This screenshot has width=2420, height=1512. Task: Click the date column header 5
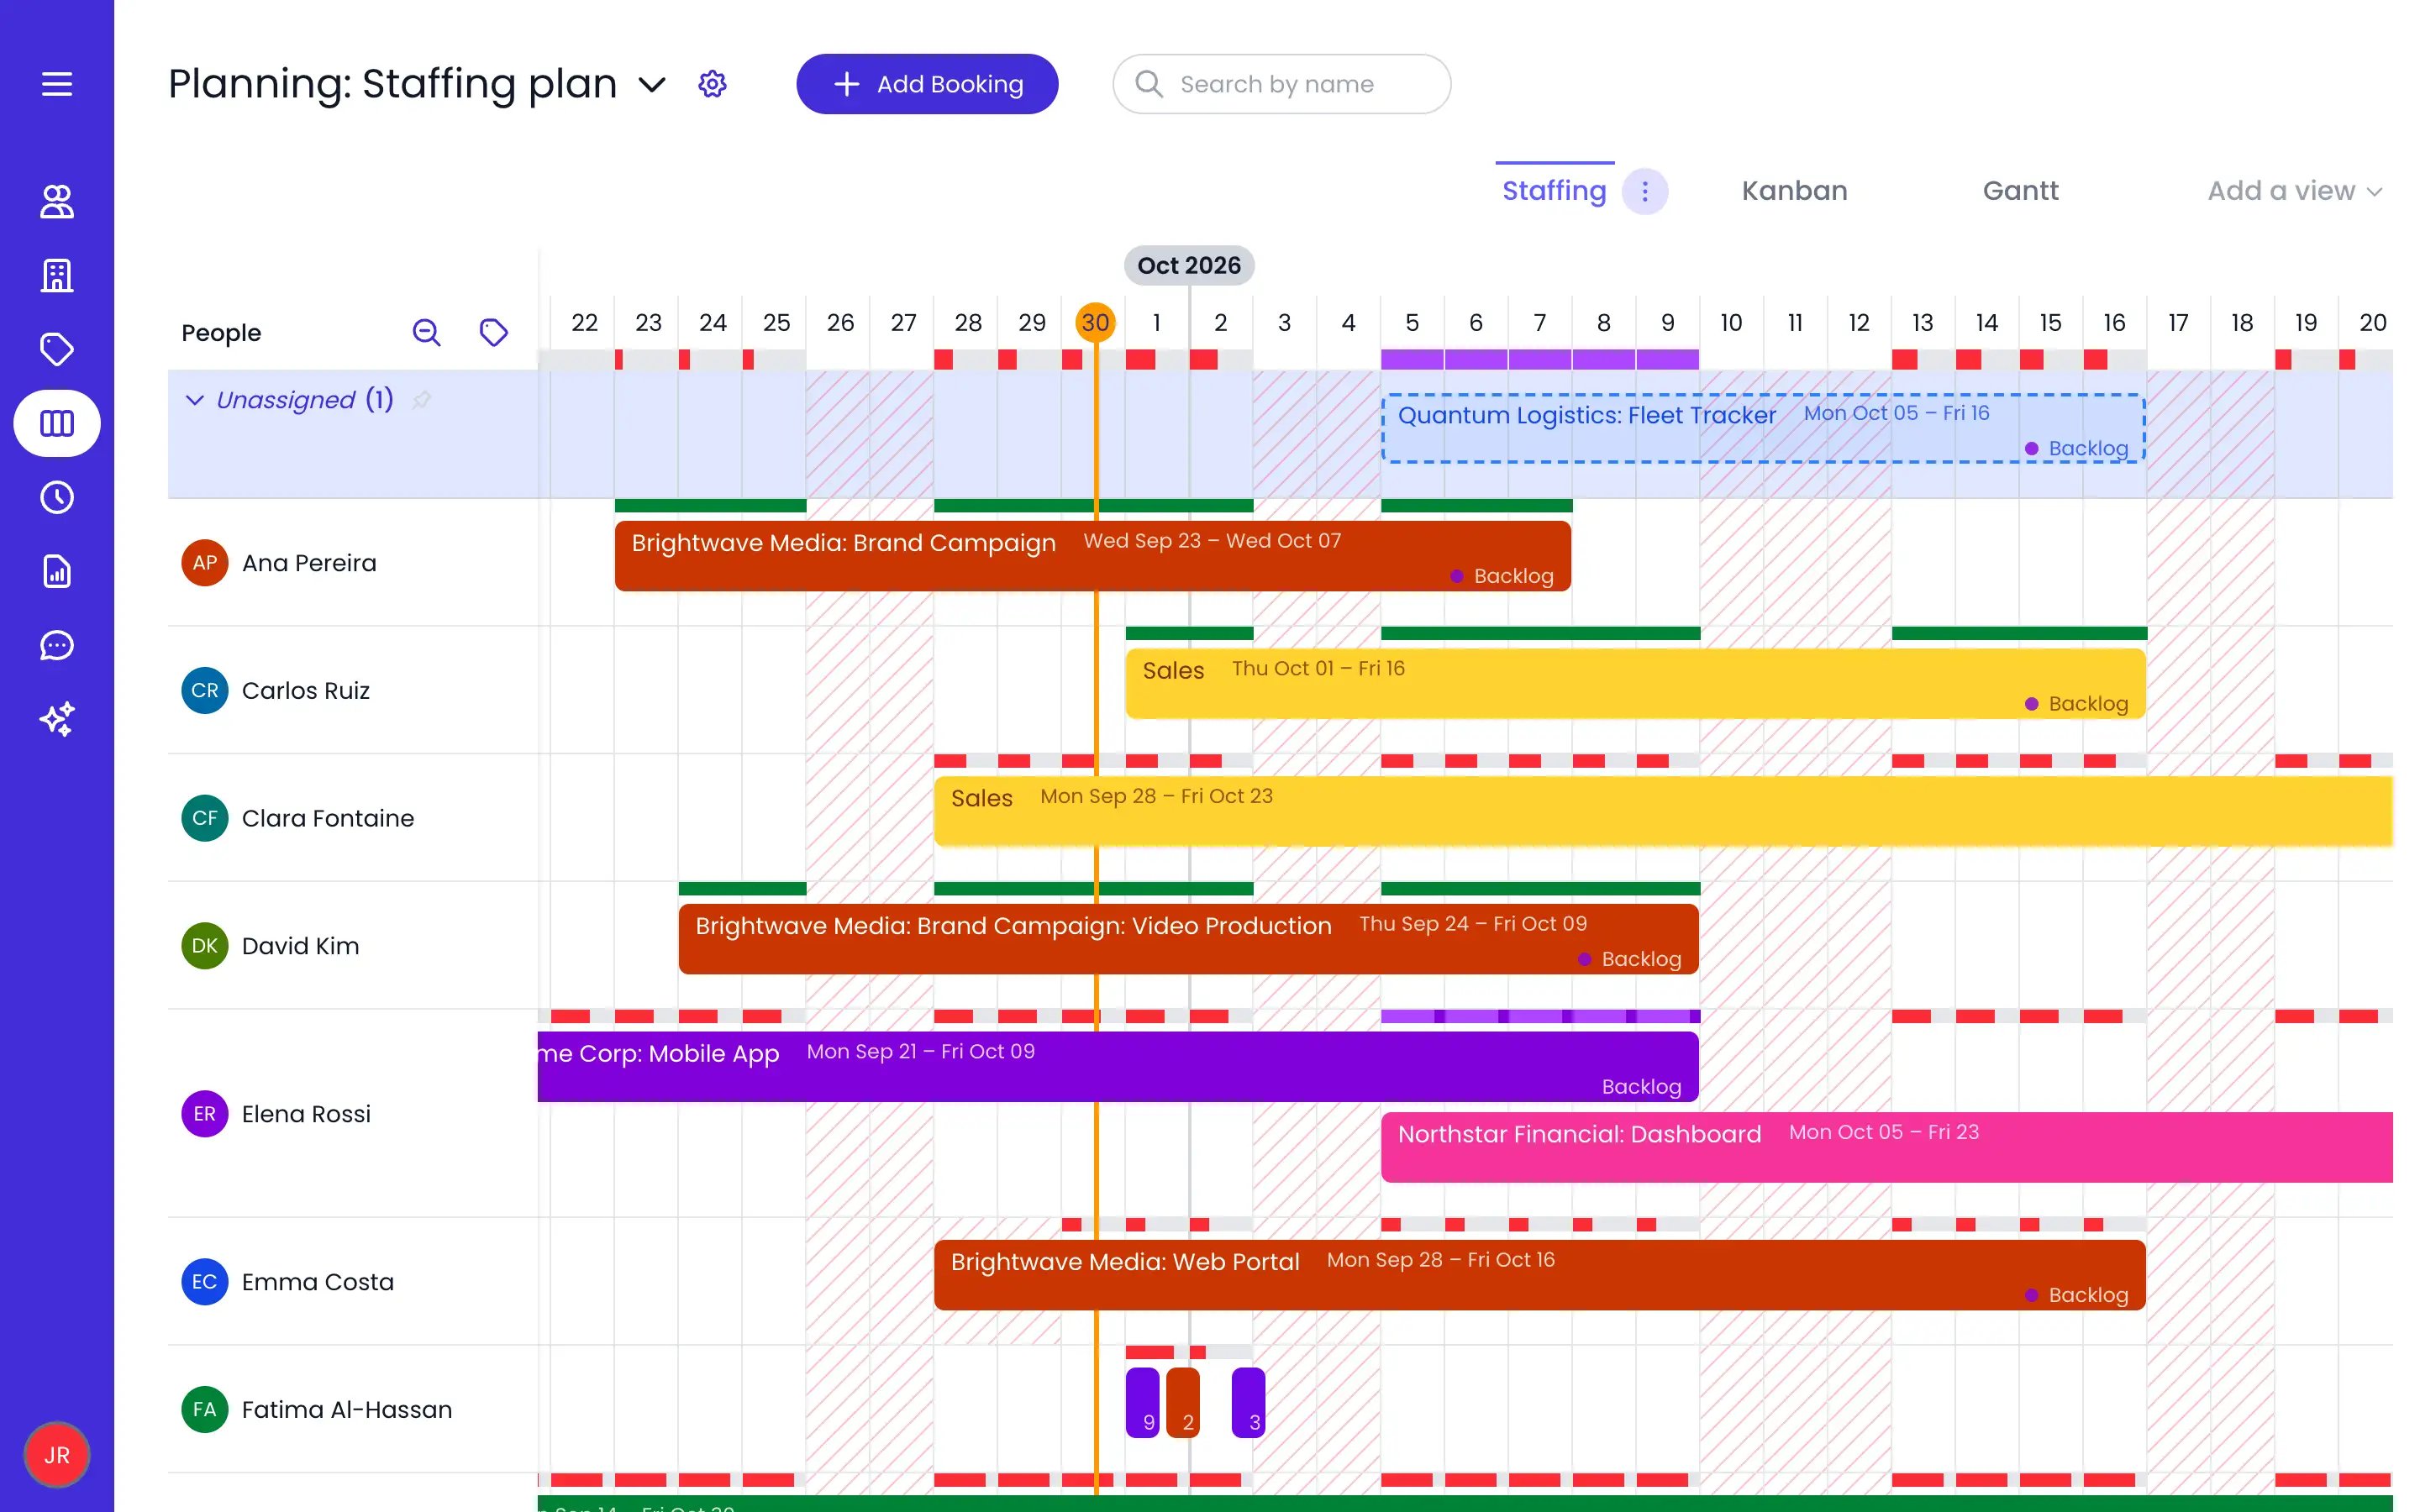1412,322
